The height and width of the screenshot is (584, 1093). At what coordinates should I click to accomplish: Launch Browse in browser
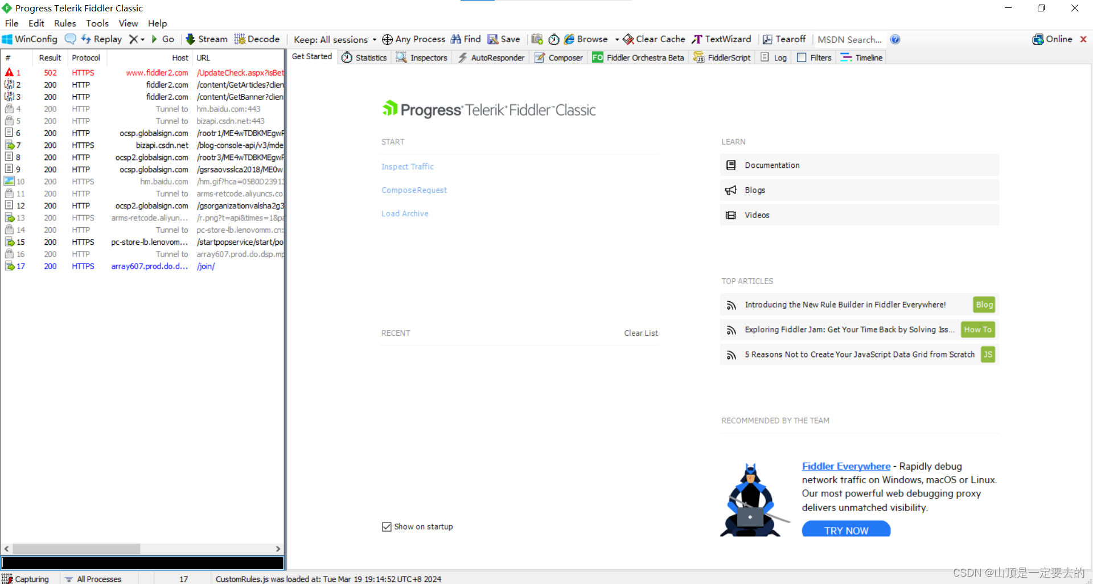coord(586,39)
